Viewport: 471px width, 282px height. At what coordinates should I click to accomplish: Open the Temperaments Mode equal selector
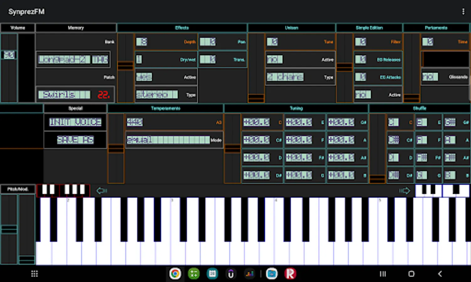[168, 140]
